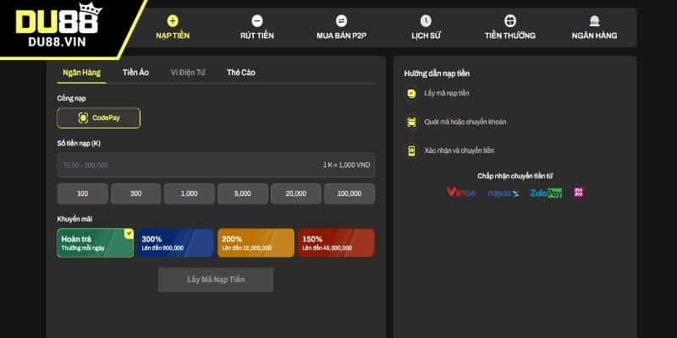Screen dimensions: 677x338
Task: Click the Nạp Tiền plus icon
Action: pyautogui.click(x=173, y=20)
